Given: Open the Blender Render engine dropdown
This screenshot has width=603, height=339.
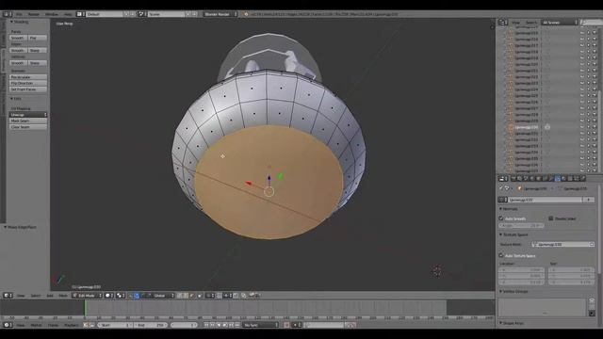Looking at the screenshot, I should point(220,14).
